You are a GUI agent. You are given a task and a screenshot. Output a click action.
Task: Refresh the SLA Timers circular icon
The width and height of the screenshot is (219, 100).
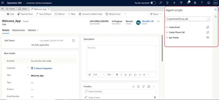click(x=73, y=41)
